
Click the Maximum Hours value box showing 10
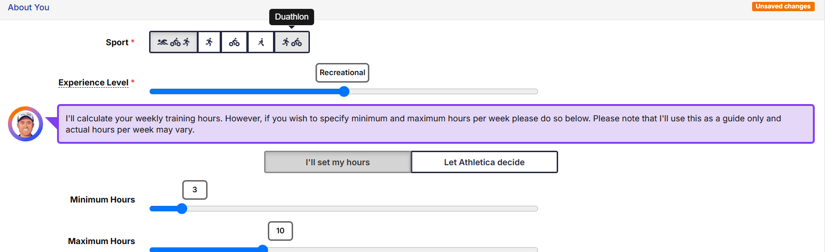click(280, 231)
